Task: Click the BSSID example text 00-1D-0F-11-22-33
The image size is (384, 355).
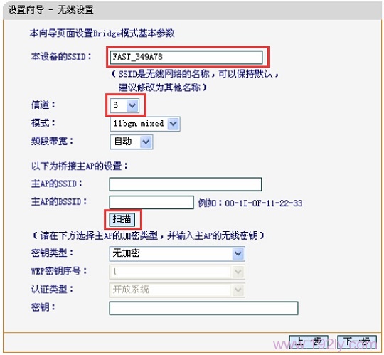Action: pos(264,203)
